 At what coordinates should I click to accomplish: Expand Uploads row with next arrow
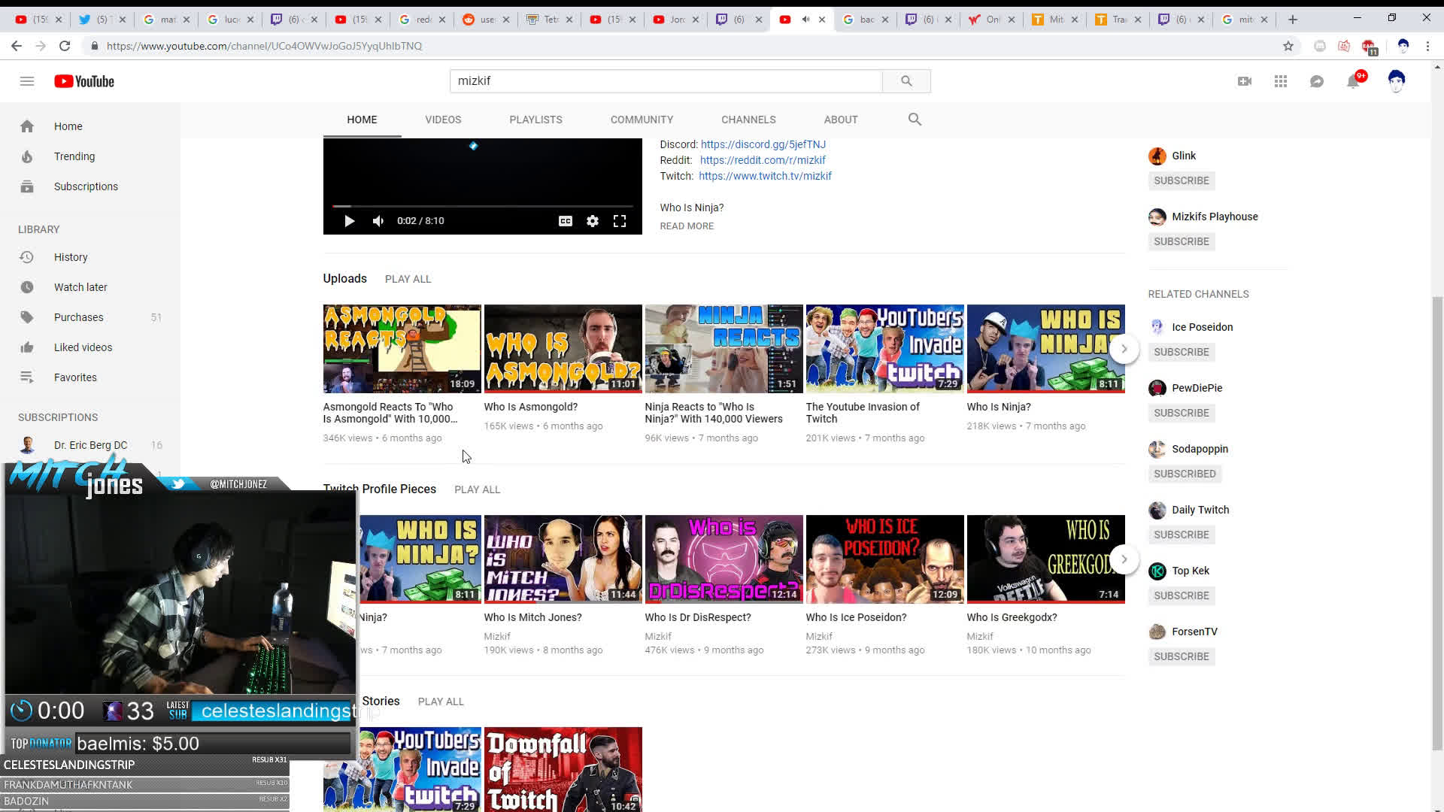pos(1124,349)
